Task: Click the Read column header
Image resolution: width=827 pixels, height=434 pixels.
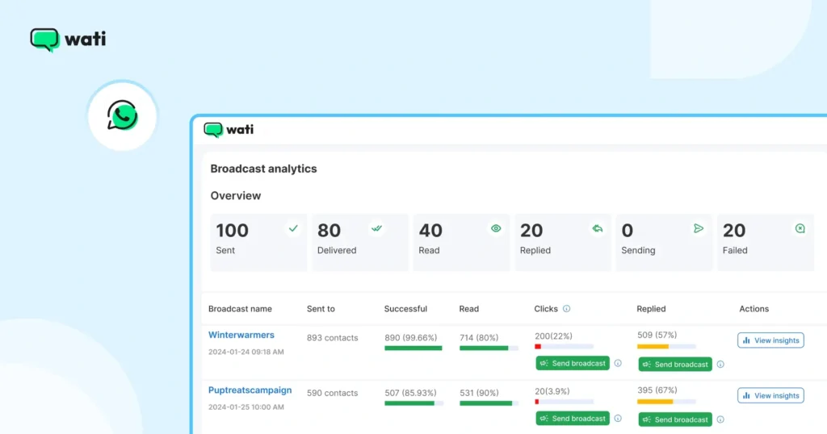Action: [469, 309]
